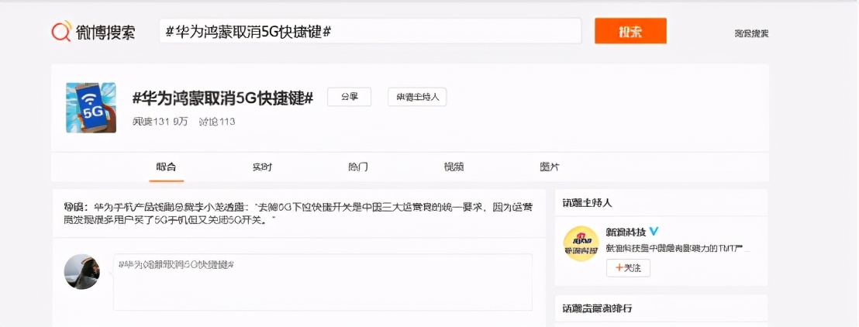The width and height of the screenshot is (859, 327).
Task: Open the advanced search link
Action: pos(752,33)
